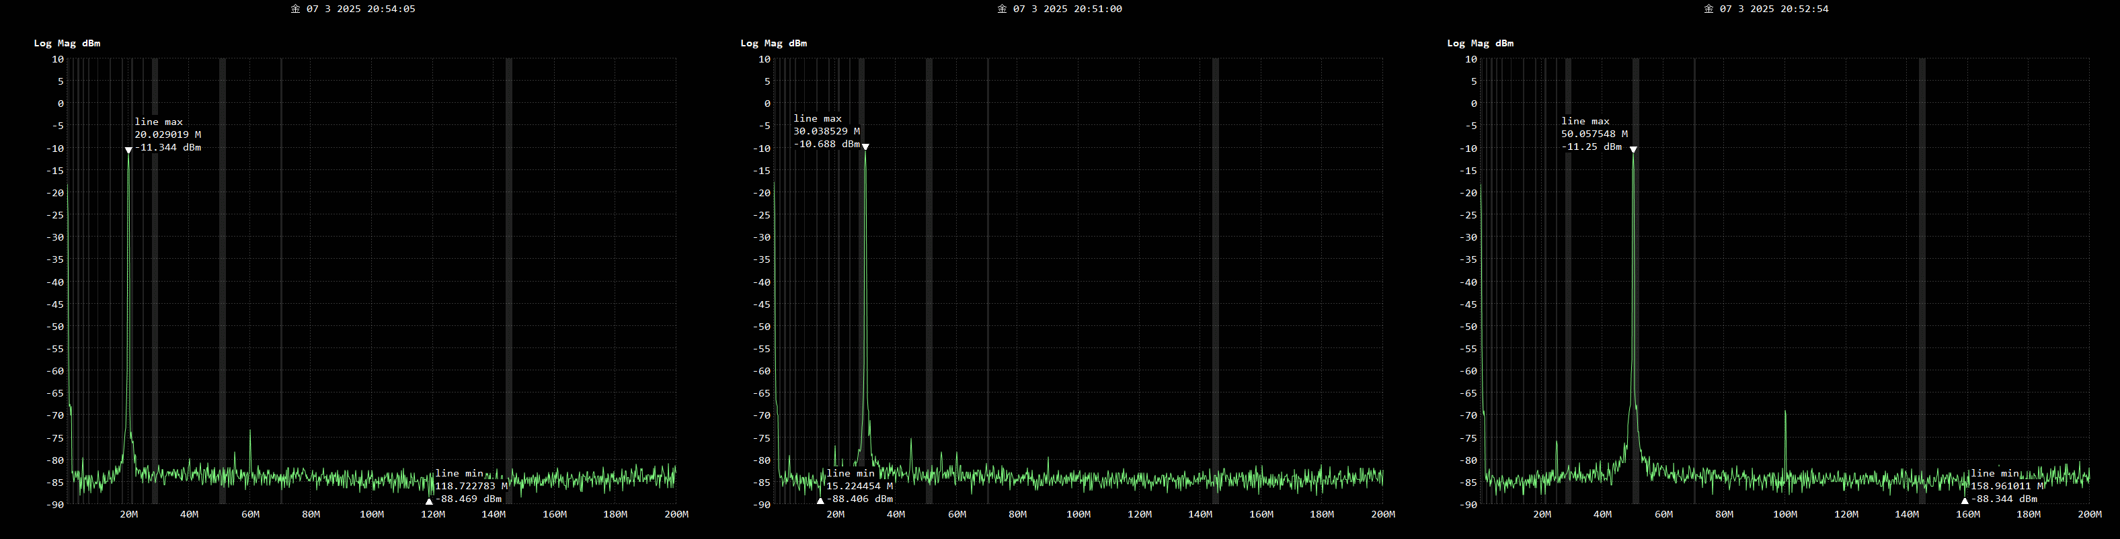Image resolution: width=2120 pixels, height=539 pixels.
Task: Click the line min marker triangle at 158.961011 M
Action: tap(1965, 501)
